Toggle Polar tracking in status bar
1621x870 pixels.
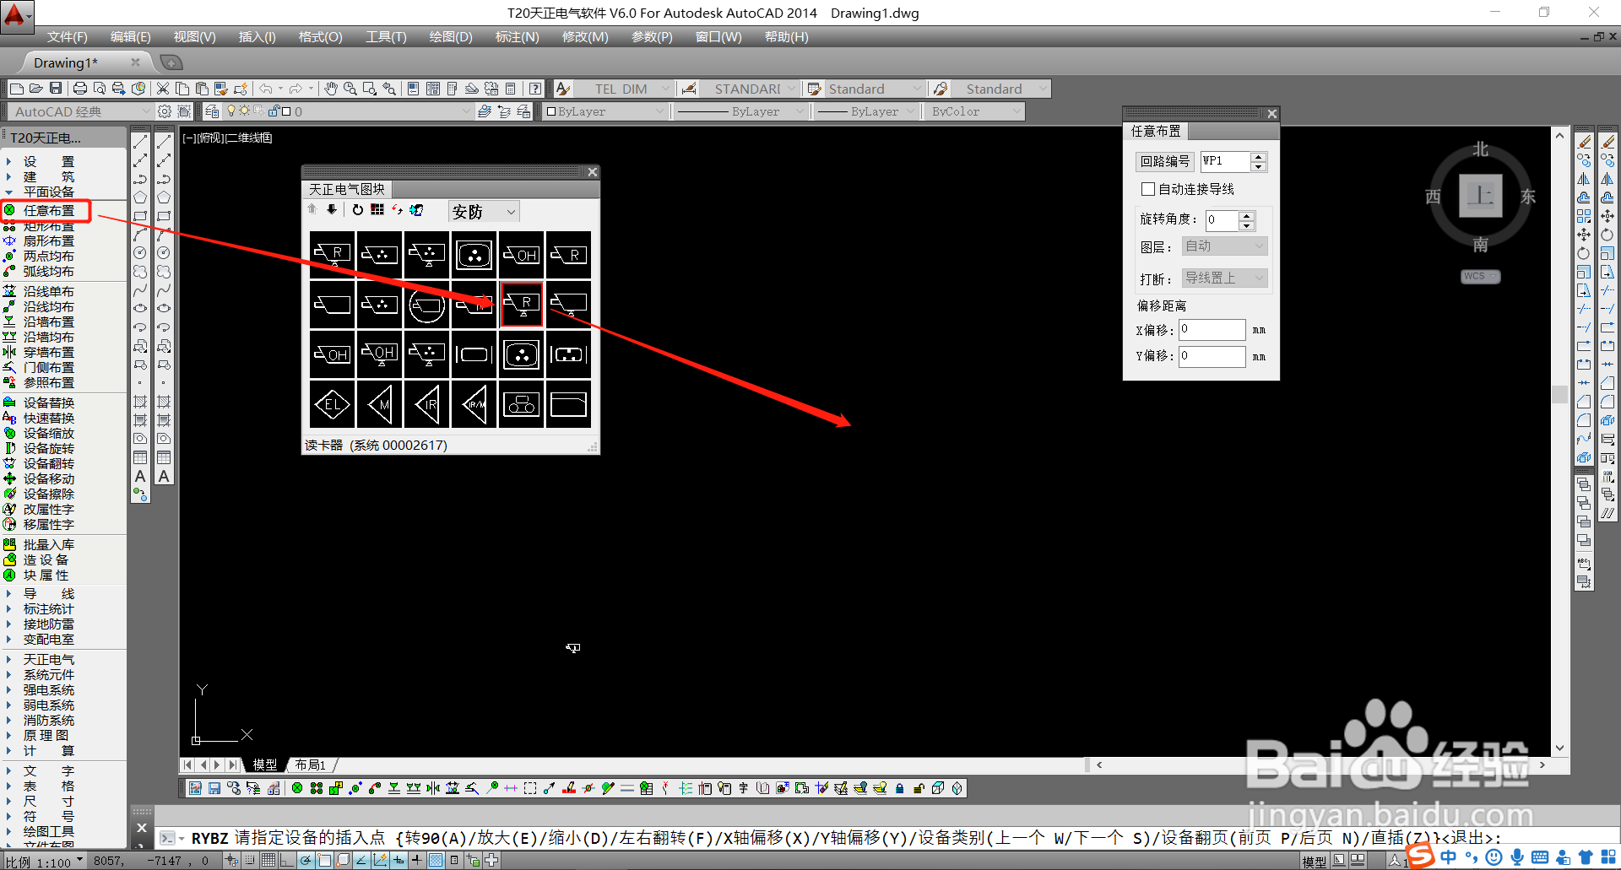(306, 861)
